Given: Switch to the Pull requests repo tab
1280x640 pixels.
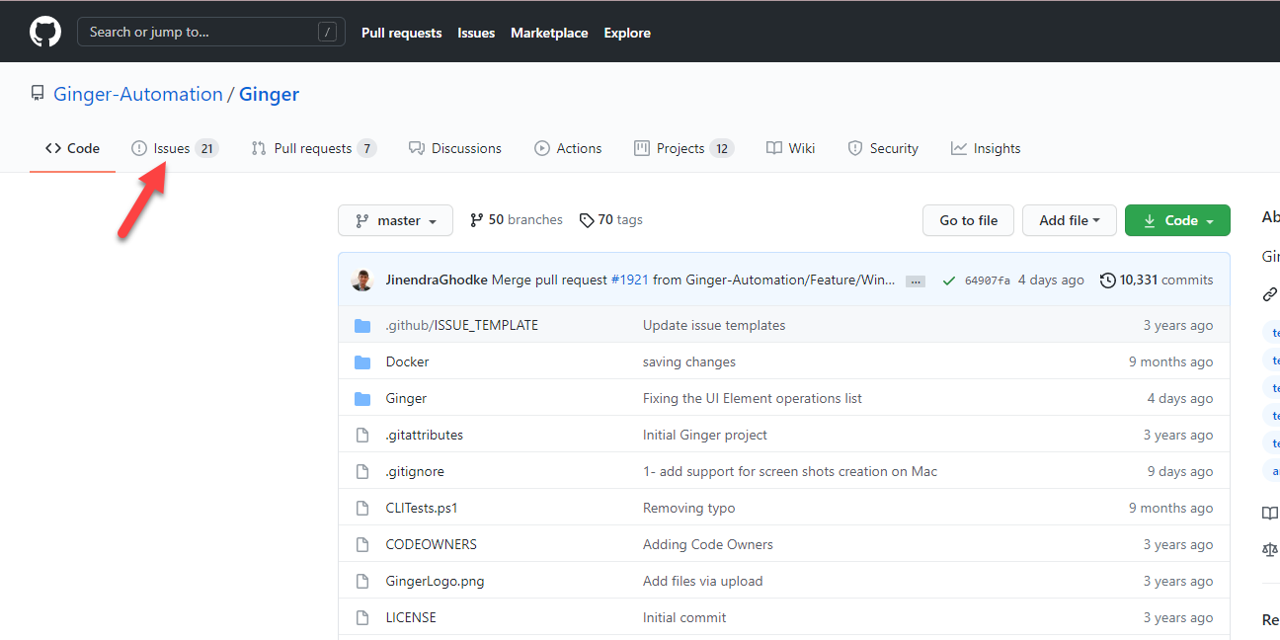Looking at the screenshot, I should (313, 148).
